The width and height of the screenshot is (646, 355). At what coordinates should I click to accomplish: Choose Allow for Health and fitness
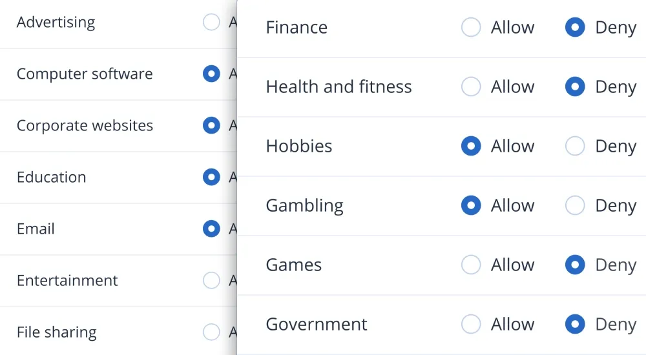coord(471,86)
